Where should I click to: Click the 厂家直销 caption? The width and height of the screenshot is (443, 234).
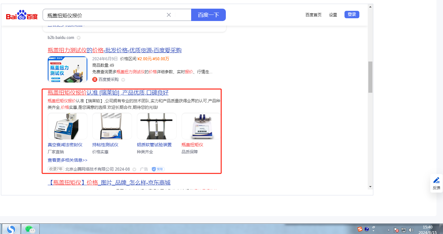56,152
